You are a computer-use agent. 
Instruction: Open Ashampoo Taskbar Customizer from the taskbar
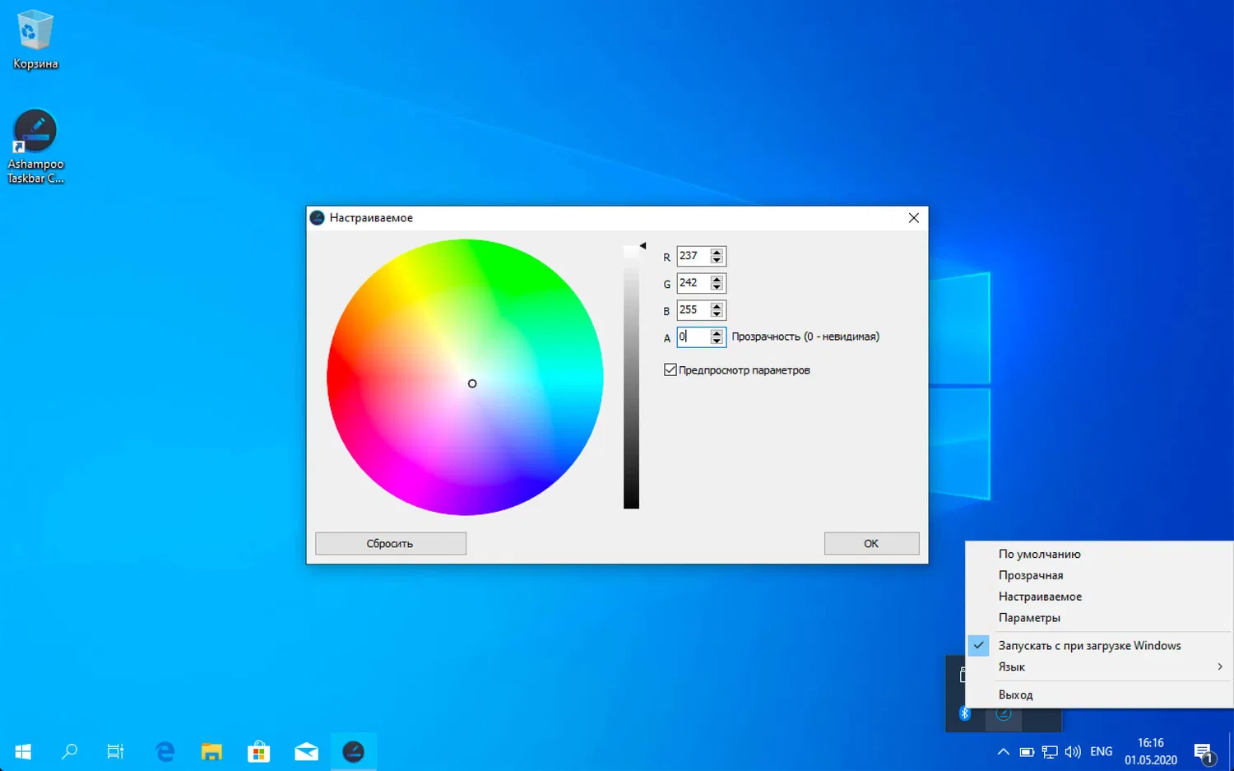point(353,750)
